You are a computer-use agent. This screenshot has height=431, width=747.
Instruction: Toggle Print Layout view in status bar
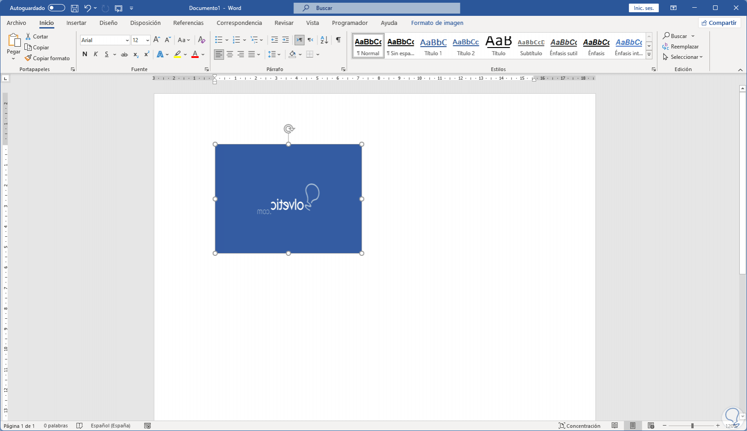tap(632, 426)
